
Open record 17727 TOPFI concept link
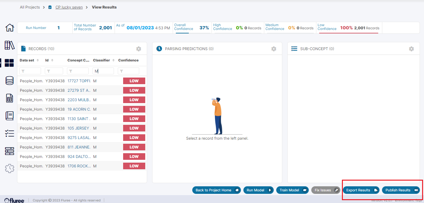tap(79, 81)
